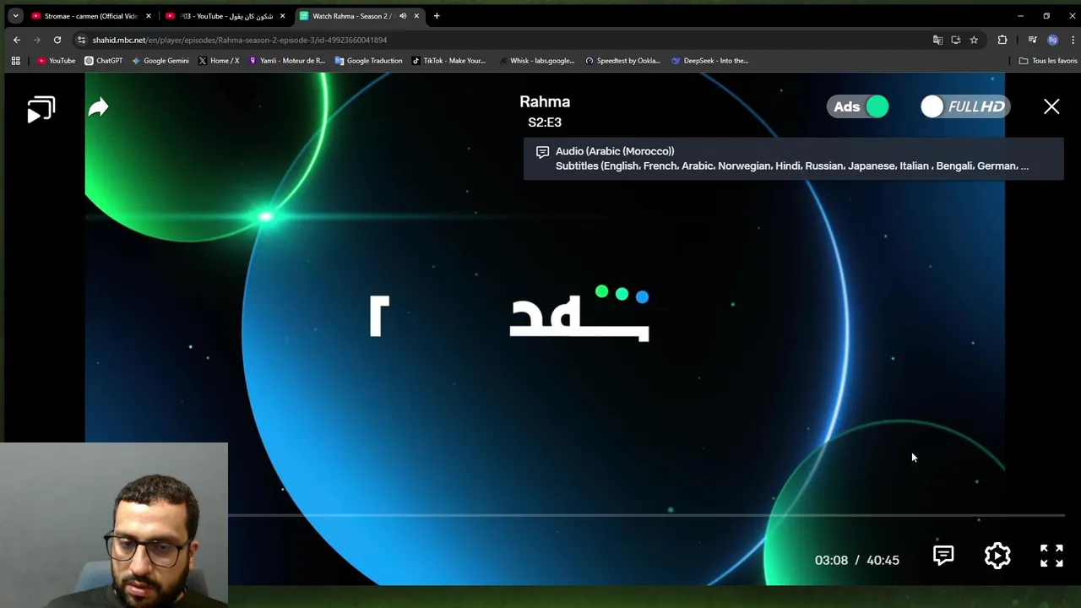Click the S2:E3 episode label
The width and height of the screenshot is (1081, 608).
pyautogui.click(x=545, y=122)
